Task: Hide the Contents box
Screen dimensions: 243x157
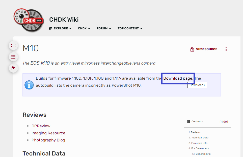Action: (224, 122)
